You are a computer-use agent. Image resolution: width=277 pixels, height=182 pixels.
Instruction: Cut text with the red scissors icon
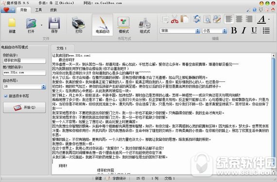(x=174, y=19)
